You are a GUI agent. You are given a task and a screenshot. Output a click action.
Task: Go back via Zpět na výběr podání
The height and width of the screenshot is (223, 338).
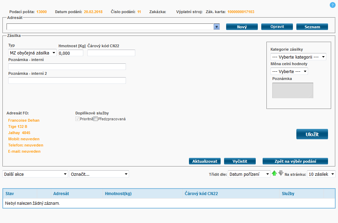point(295,161)
